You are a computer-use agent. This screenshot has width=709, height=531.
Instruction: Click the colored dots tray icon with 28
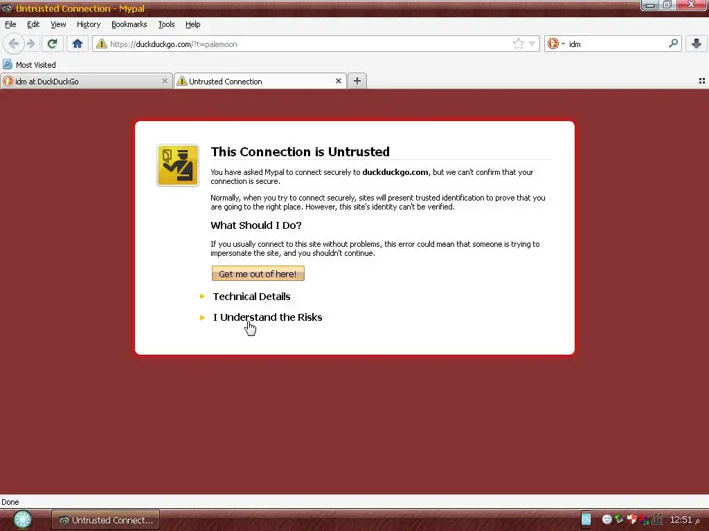[x=645, y=520]
